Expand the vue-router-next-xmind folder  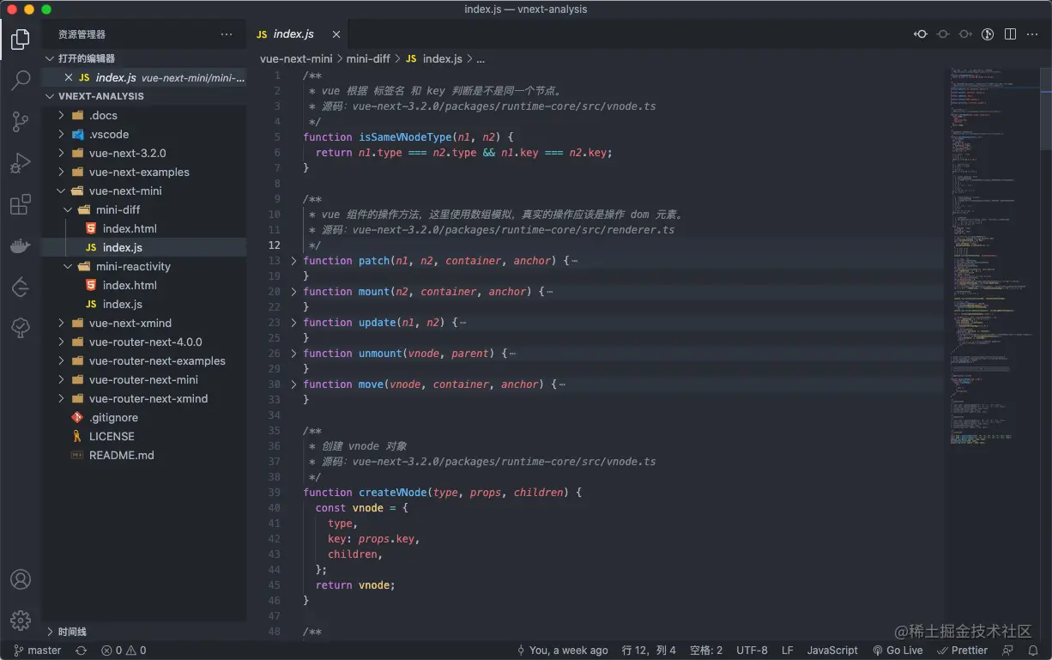pyautogui.click(x=144, y=398)
